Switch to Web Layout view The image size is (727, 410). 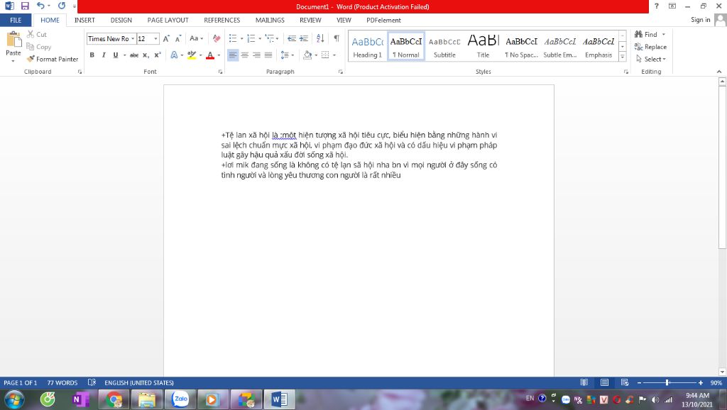(x=625, y=382)
